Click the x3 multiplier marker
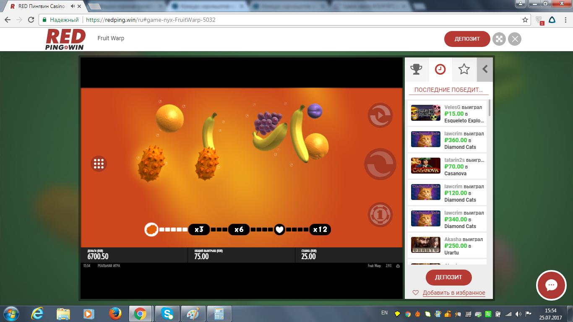 coord(199,229)
